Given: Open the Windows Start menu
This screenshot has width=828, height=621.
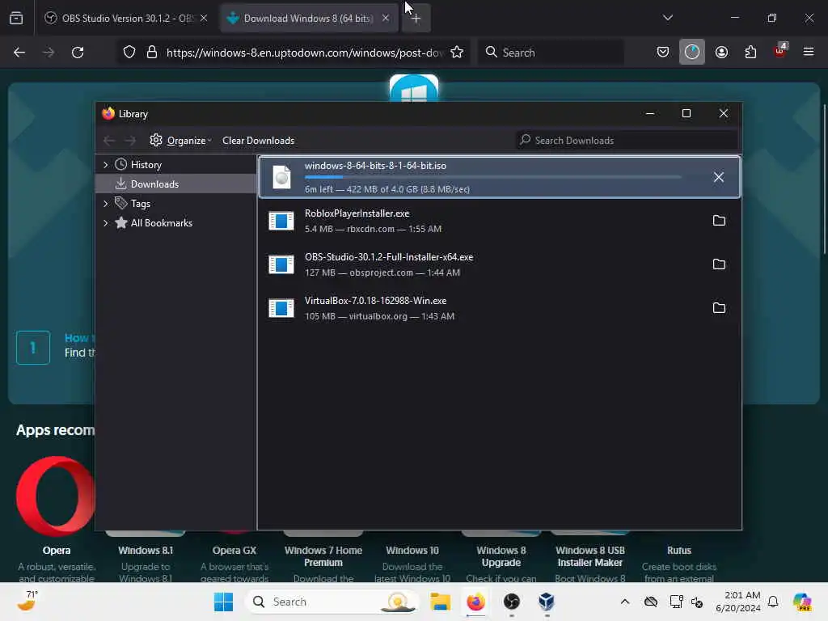Looking at the screenshot, I should coord(223,602).
